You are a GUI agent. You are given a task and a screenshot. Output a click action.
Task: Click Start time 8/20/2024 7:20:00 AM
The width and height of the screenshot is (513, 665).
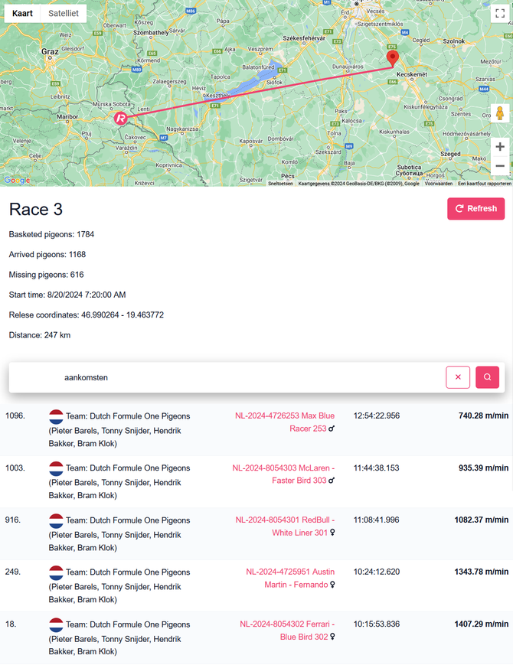coord(67,295)
